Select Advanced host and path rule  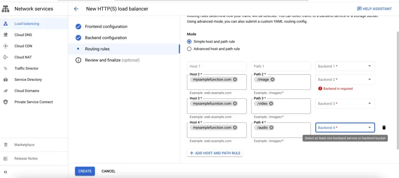pyautogui.click(x=189, y=49)
